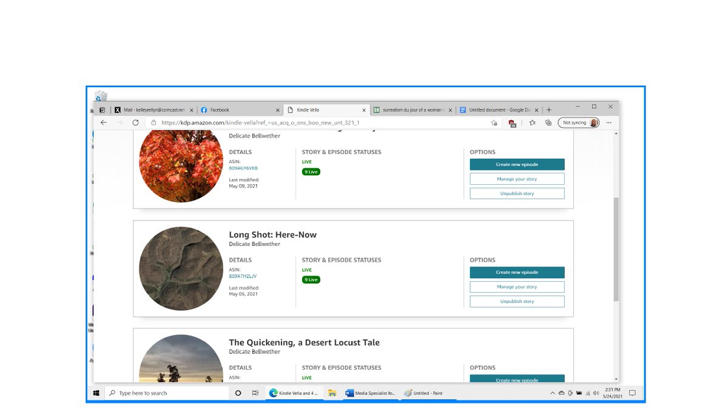This screenshot has height=409, width=728.
Task: Click Manage your story for Long Shot
Action: click(x=517, y=287)
